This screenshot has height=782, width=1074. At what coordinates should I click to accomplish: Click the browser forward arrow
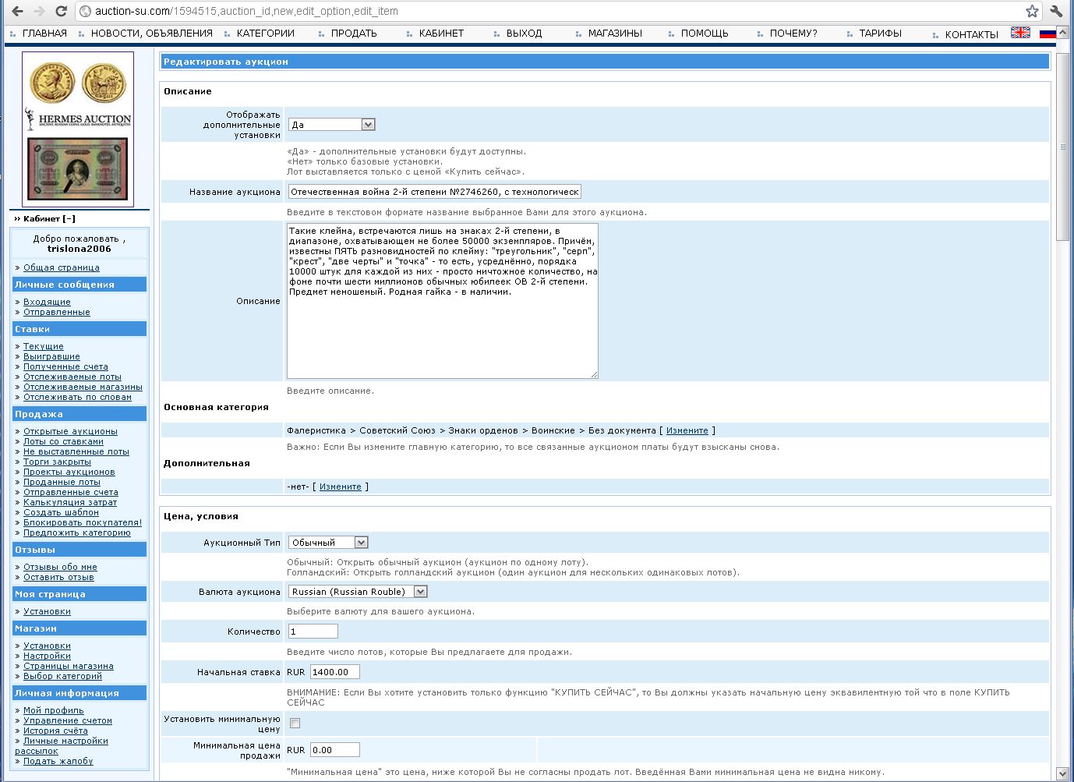pos(39,12)
